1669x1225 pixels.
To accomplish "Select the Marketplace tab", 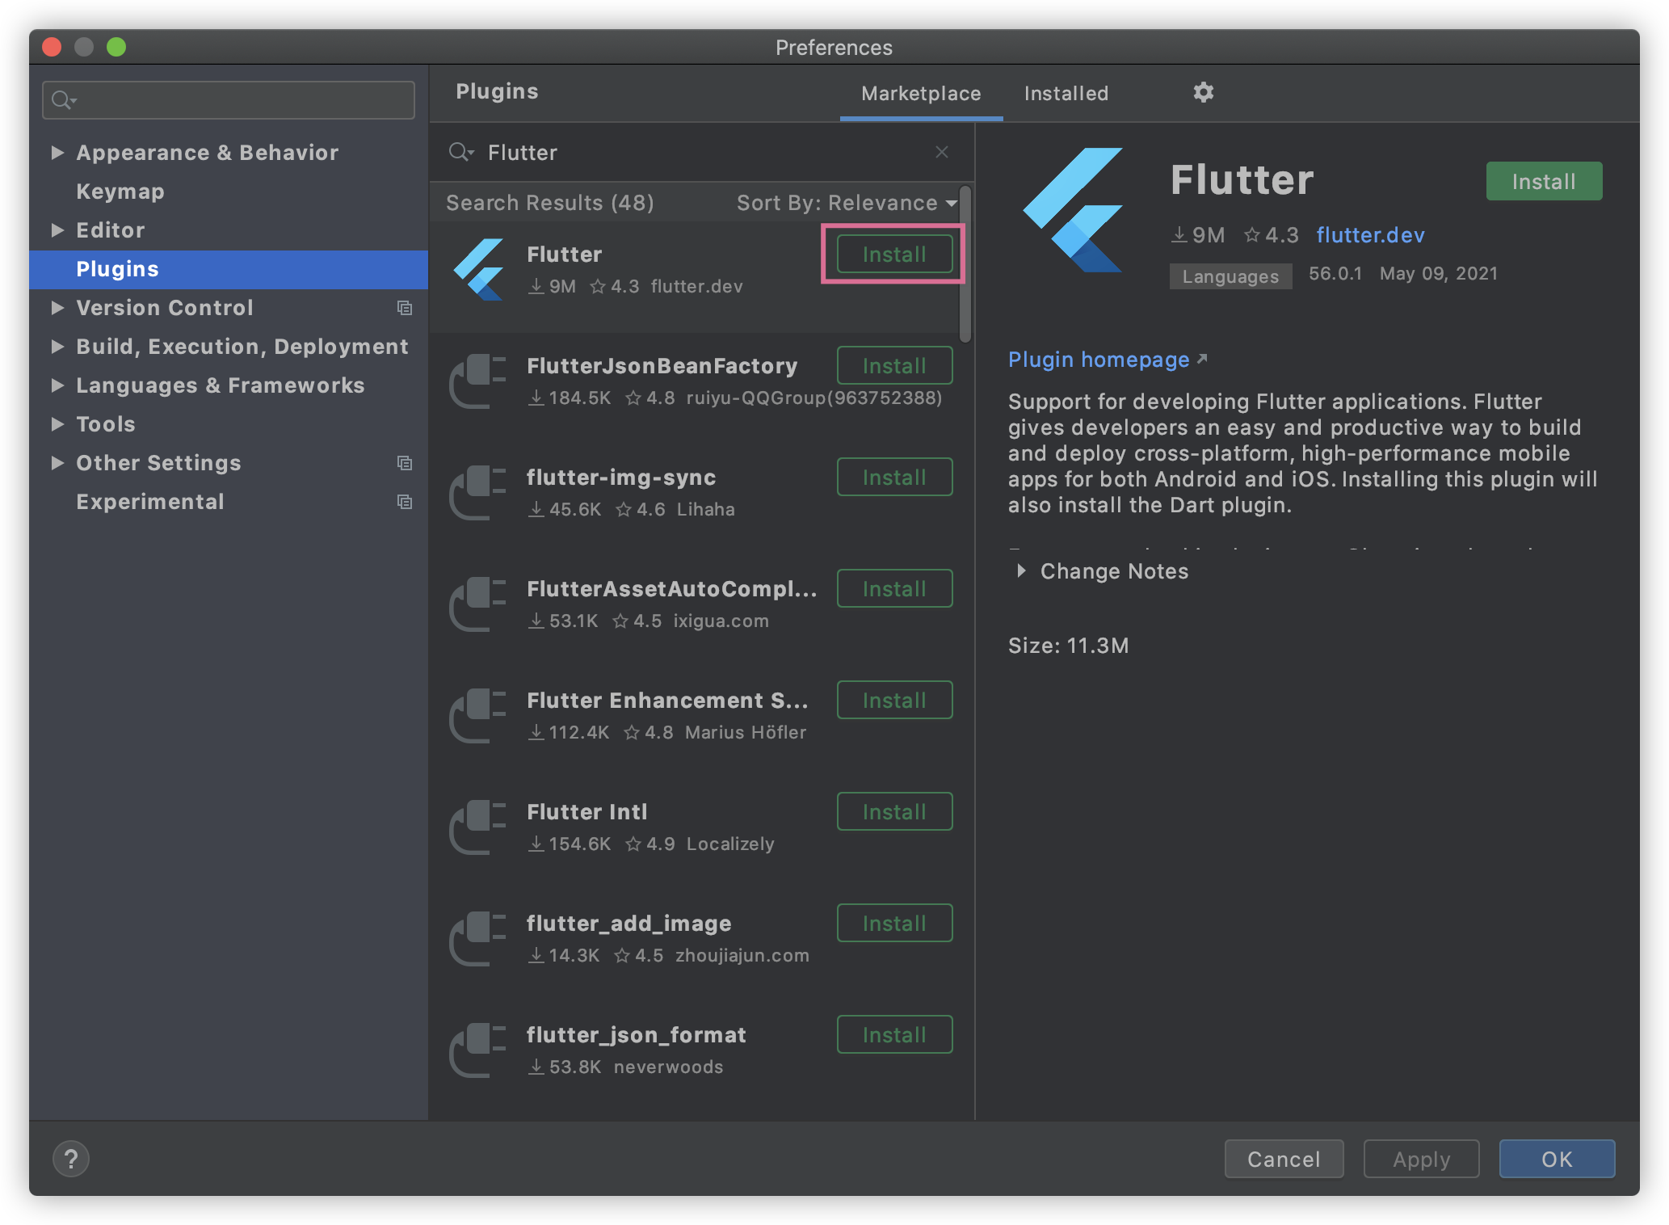I will (921, 94).
